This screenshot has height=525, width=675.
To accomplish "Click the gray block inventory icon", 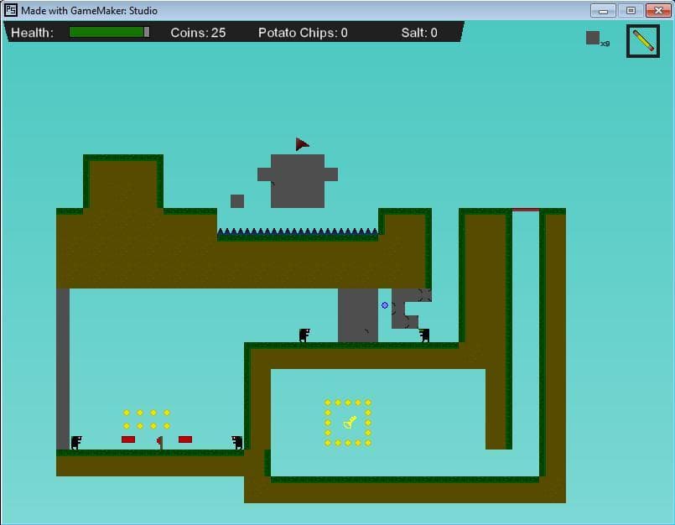I will point(593,38).
